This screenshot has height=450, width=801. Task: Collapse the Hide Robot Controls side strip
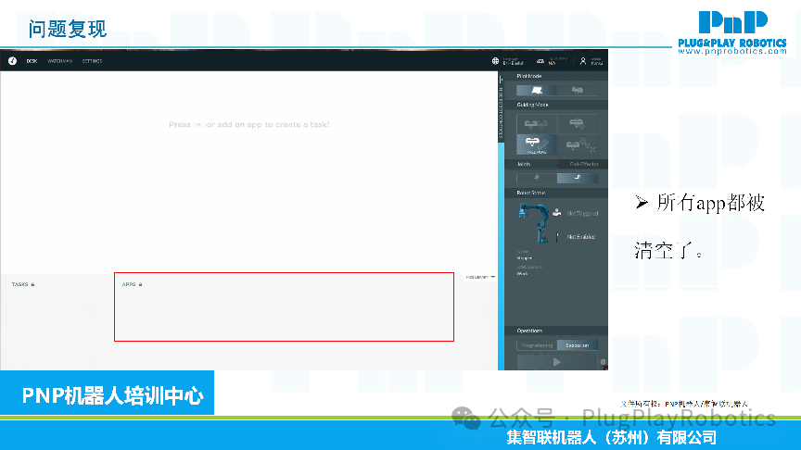pyautogui.click(x=502, y=107)
